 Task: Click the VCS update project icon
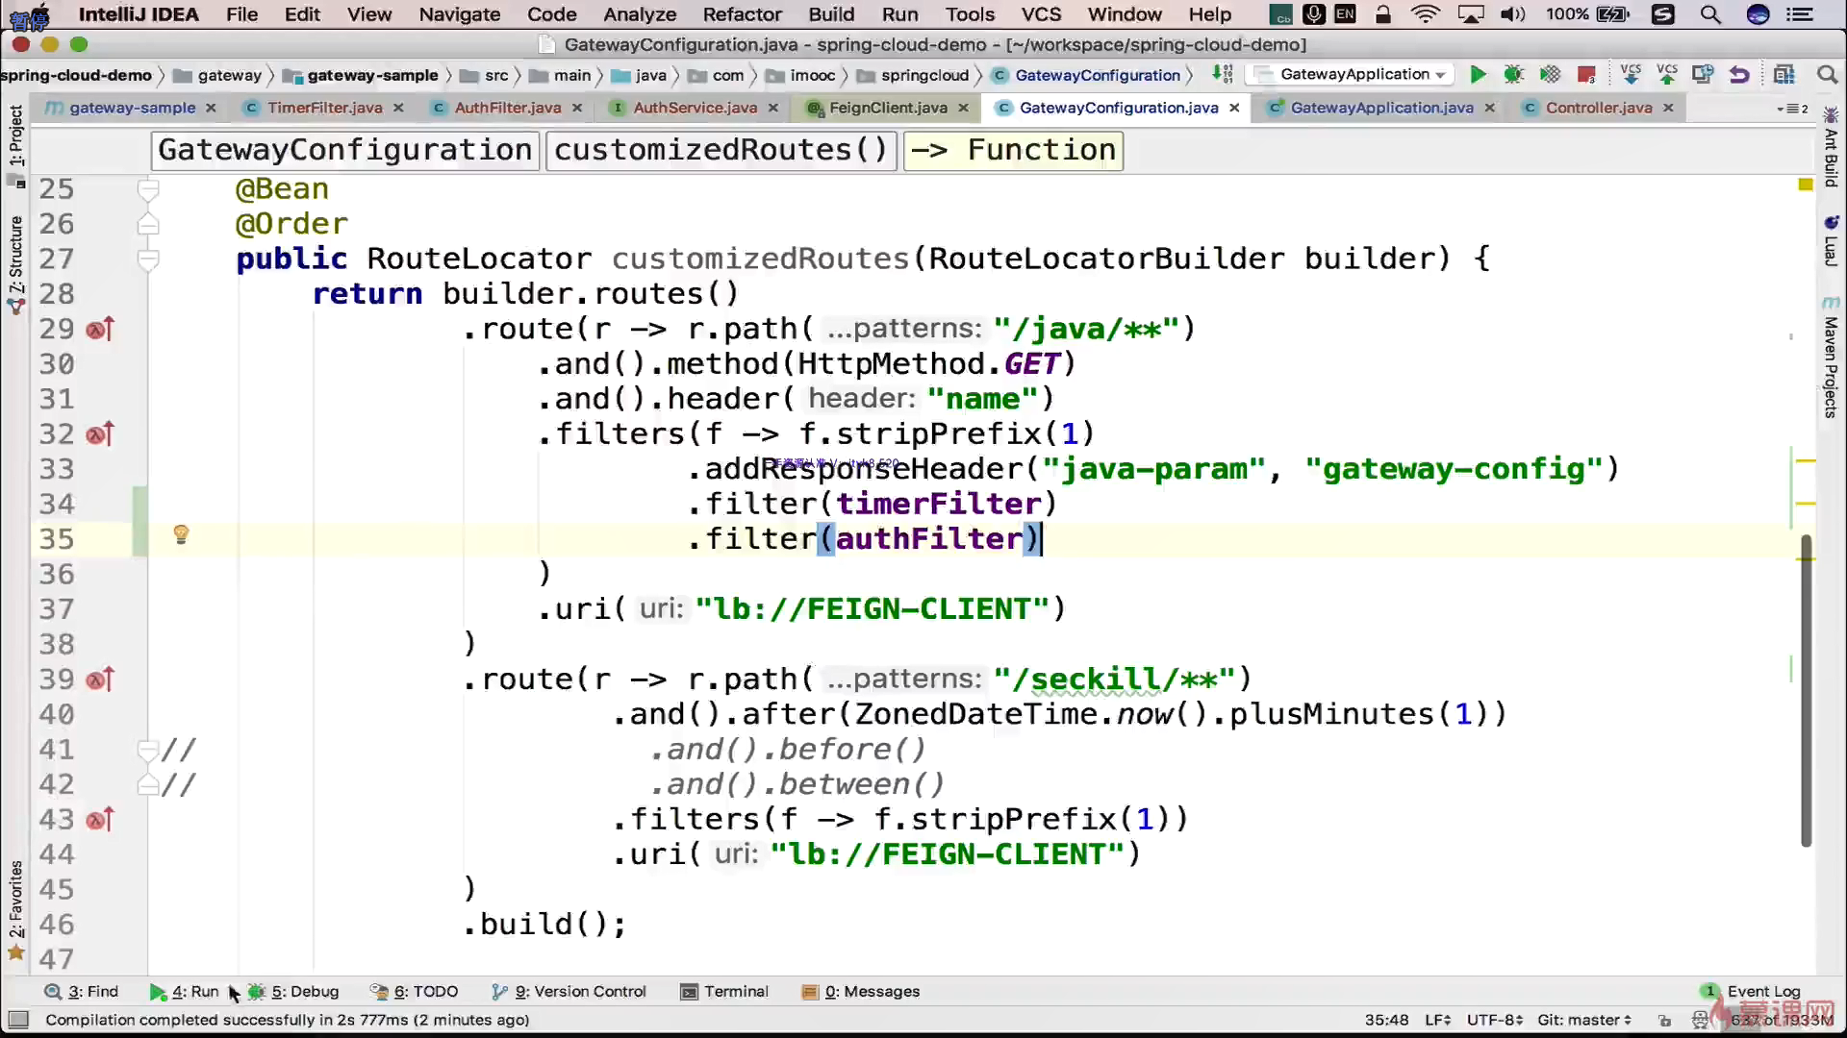click(1630, 75)
